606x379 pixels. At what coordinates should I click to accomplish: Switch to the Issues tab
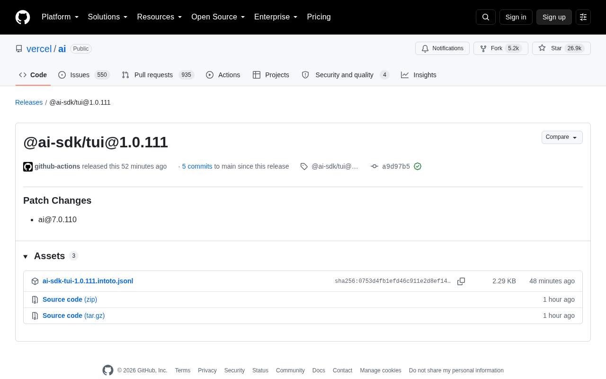point(84,75)
